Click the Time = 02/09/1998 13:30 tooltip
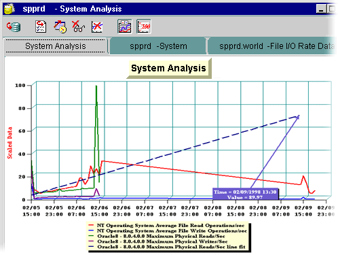This screenshot has width=338, height=255. coord(245,194)
